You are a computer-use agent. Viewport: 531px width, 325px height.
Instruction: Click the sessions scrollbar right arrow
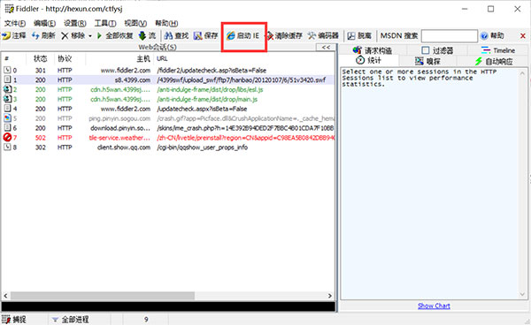[330, 296]
